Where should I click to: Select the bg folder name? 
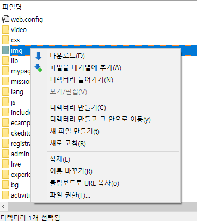pyautogui.click(x=15, y=185)
